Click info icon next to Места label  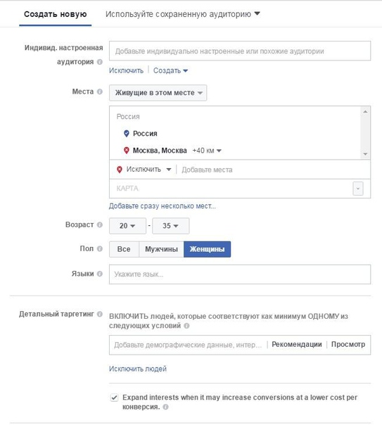(x=100, y=91)
